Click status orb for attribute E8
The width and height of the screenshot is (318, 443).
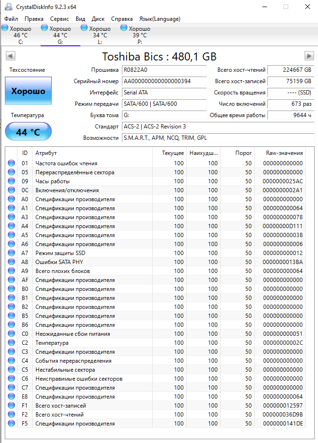(11, 396)
